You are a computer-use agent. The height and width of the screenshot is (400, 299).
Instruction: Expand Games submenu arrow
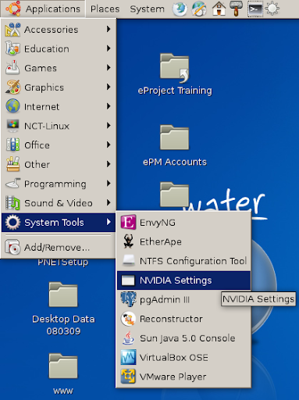pos(109,67)
